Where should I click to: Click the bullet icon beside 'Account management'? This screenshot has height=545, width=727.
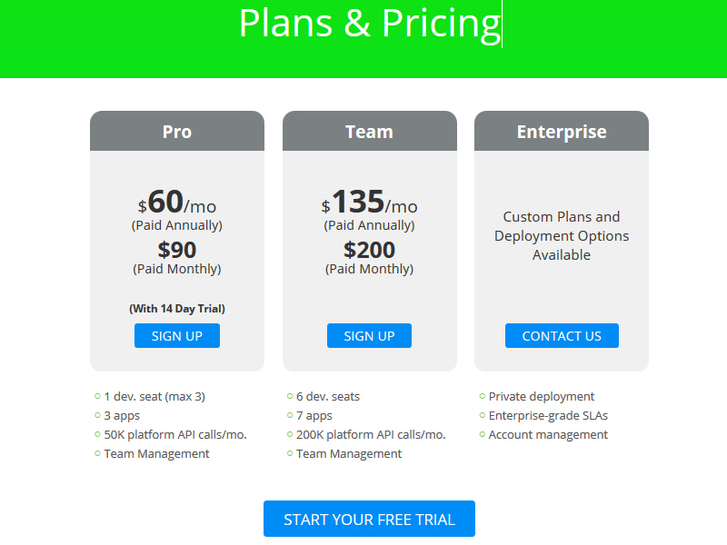tap(482, 434)
